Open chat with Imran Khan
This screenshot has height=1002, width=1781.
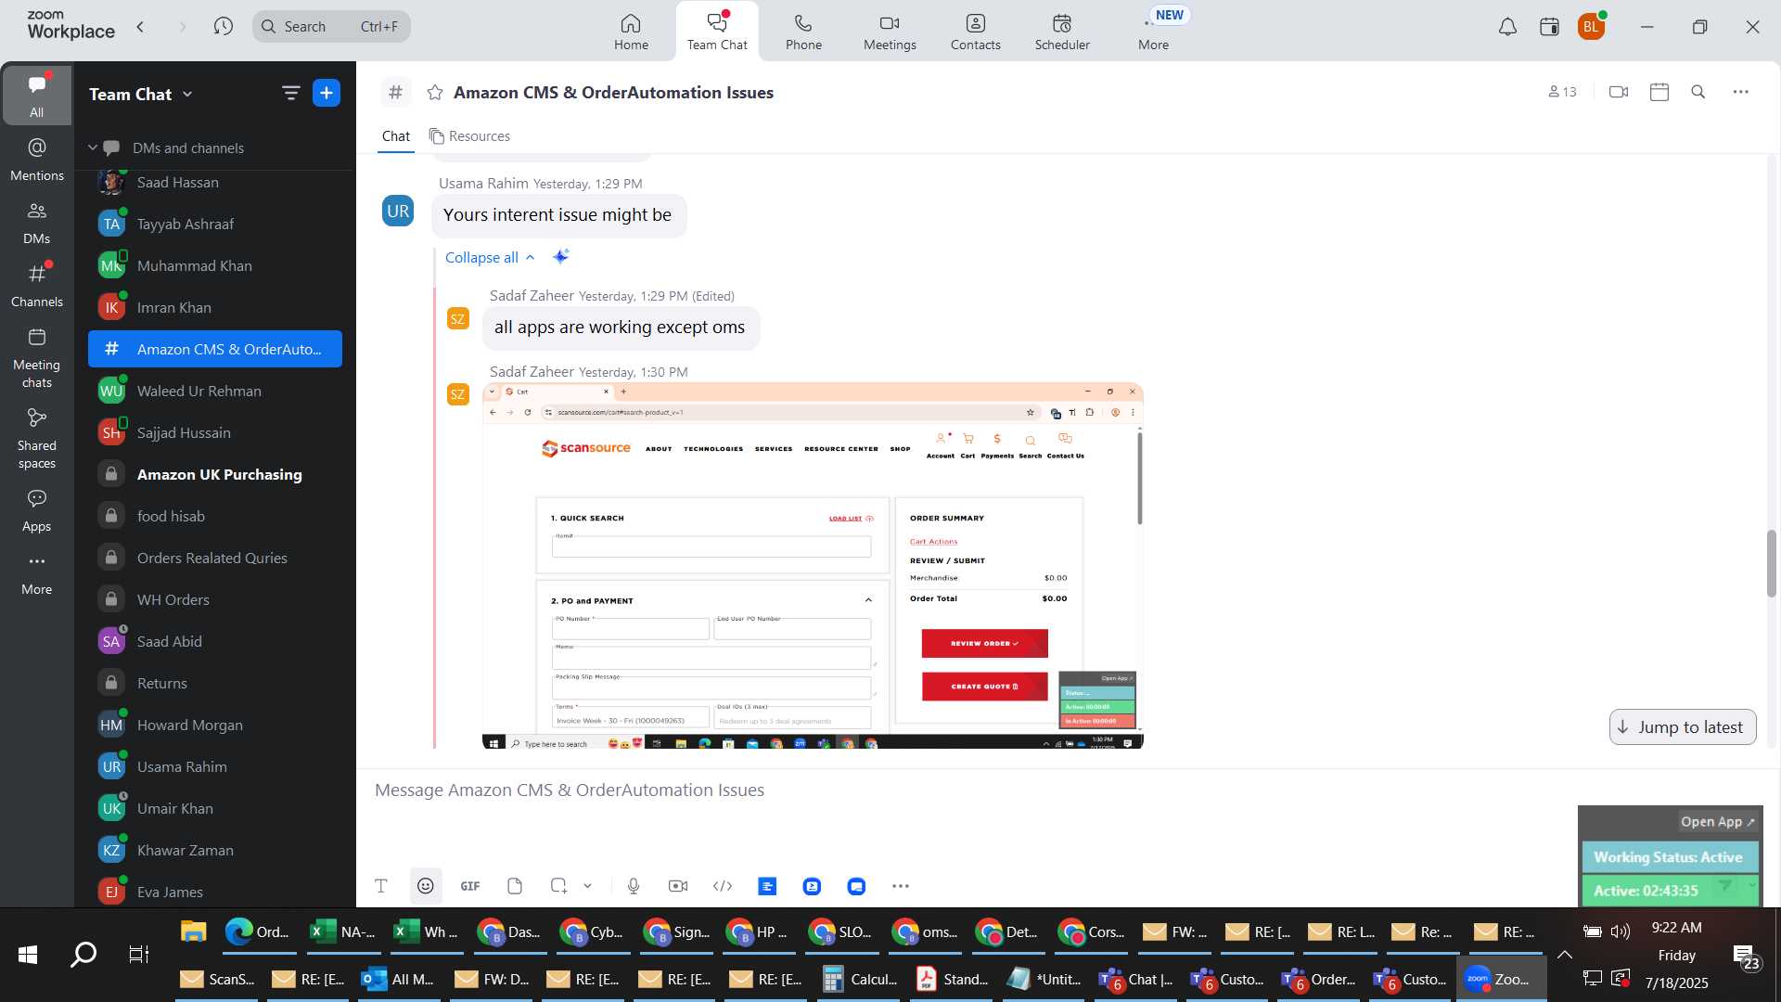[x=215, y=307]
